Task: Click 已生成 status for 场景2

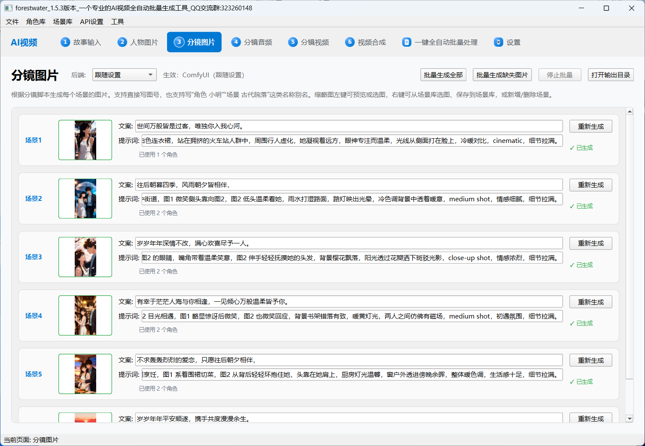Action: (581, 206)
